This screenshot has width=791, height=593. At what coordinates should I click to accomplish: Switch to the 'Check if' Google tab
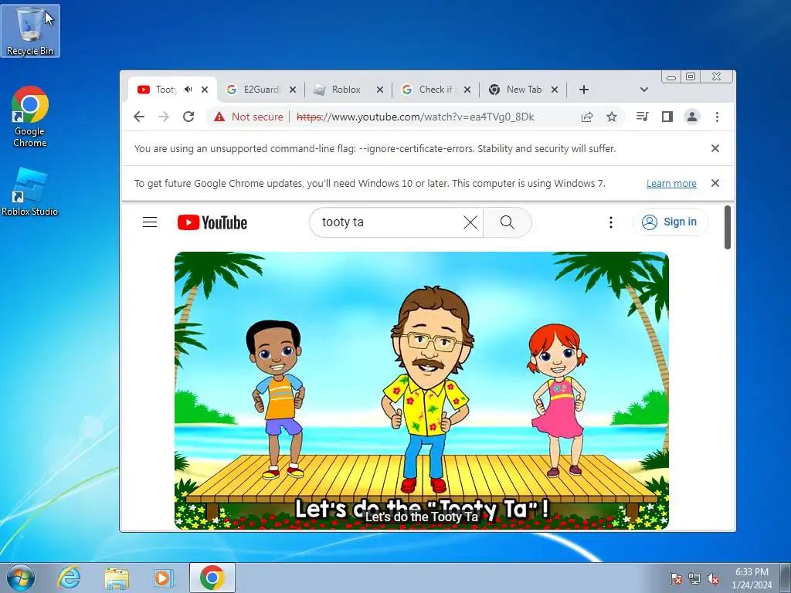click(x=429, y=90)
